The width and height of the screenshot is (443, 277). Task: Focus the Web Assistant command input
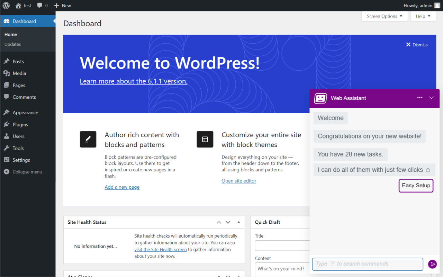pyautogui.click(x=368, y=264)
